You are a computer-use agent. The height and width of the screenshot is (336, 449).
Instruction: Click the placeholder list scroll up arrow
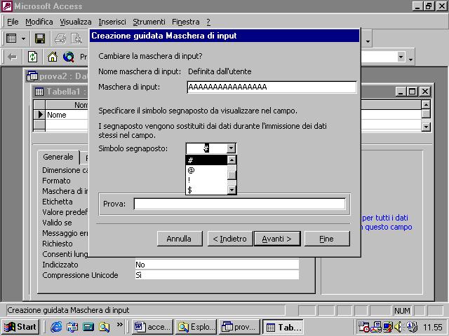232,160
